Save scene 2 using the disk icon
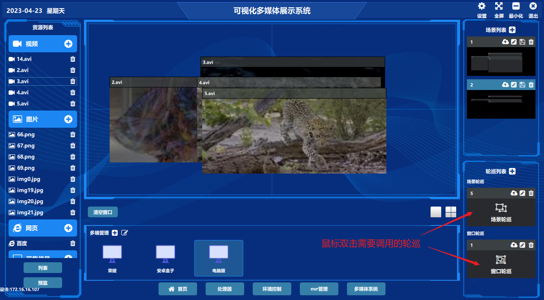This screenshot has height=300, width=544. 522,85
